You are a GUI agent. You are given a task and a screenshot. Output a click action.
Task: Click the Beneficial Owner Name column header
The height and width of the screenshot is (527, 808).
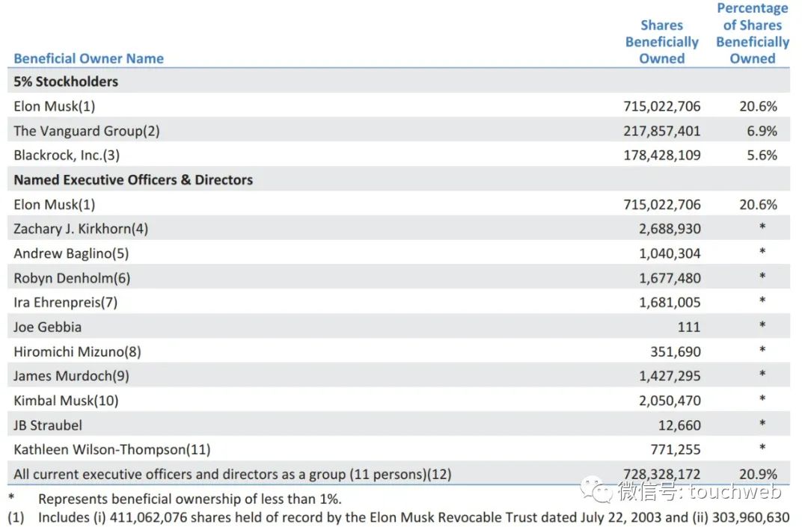click(88, 58)
